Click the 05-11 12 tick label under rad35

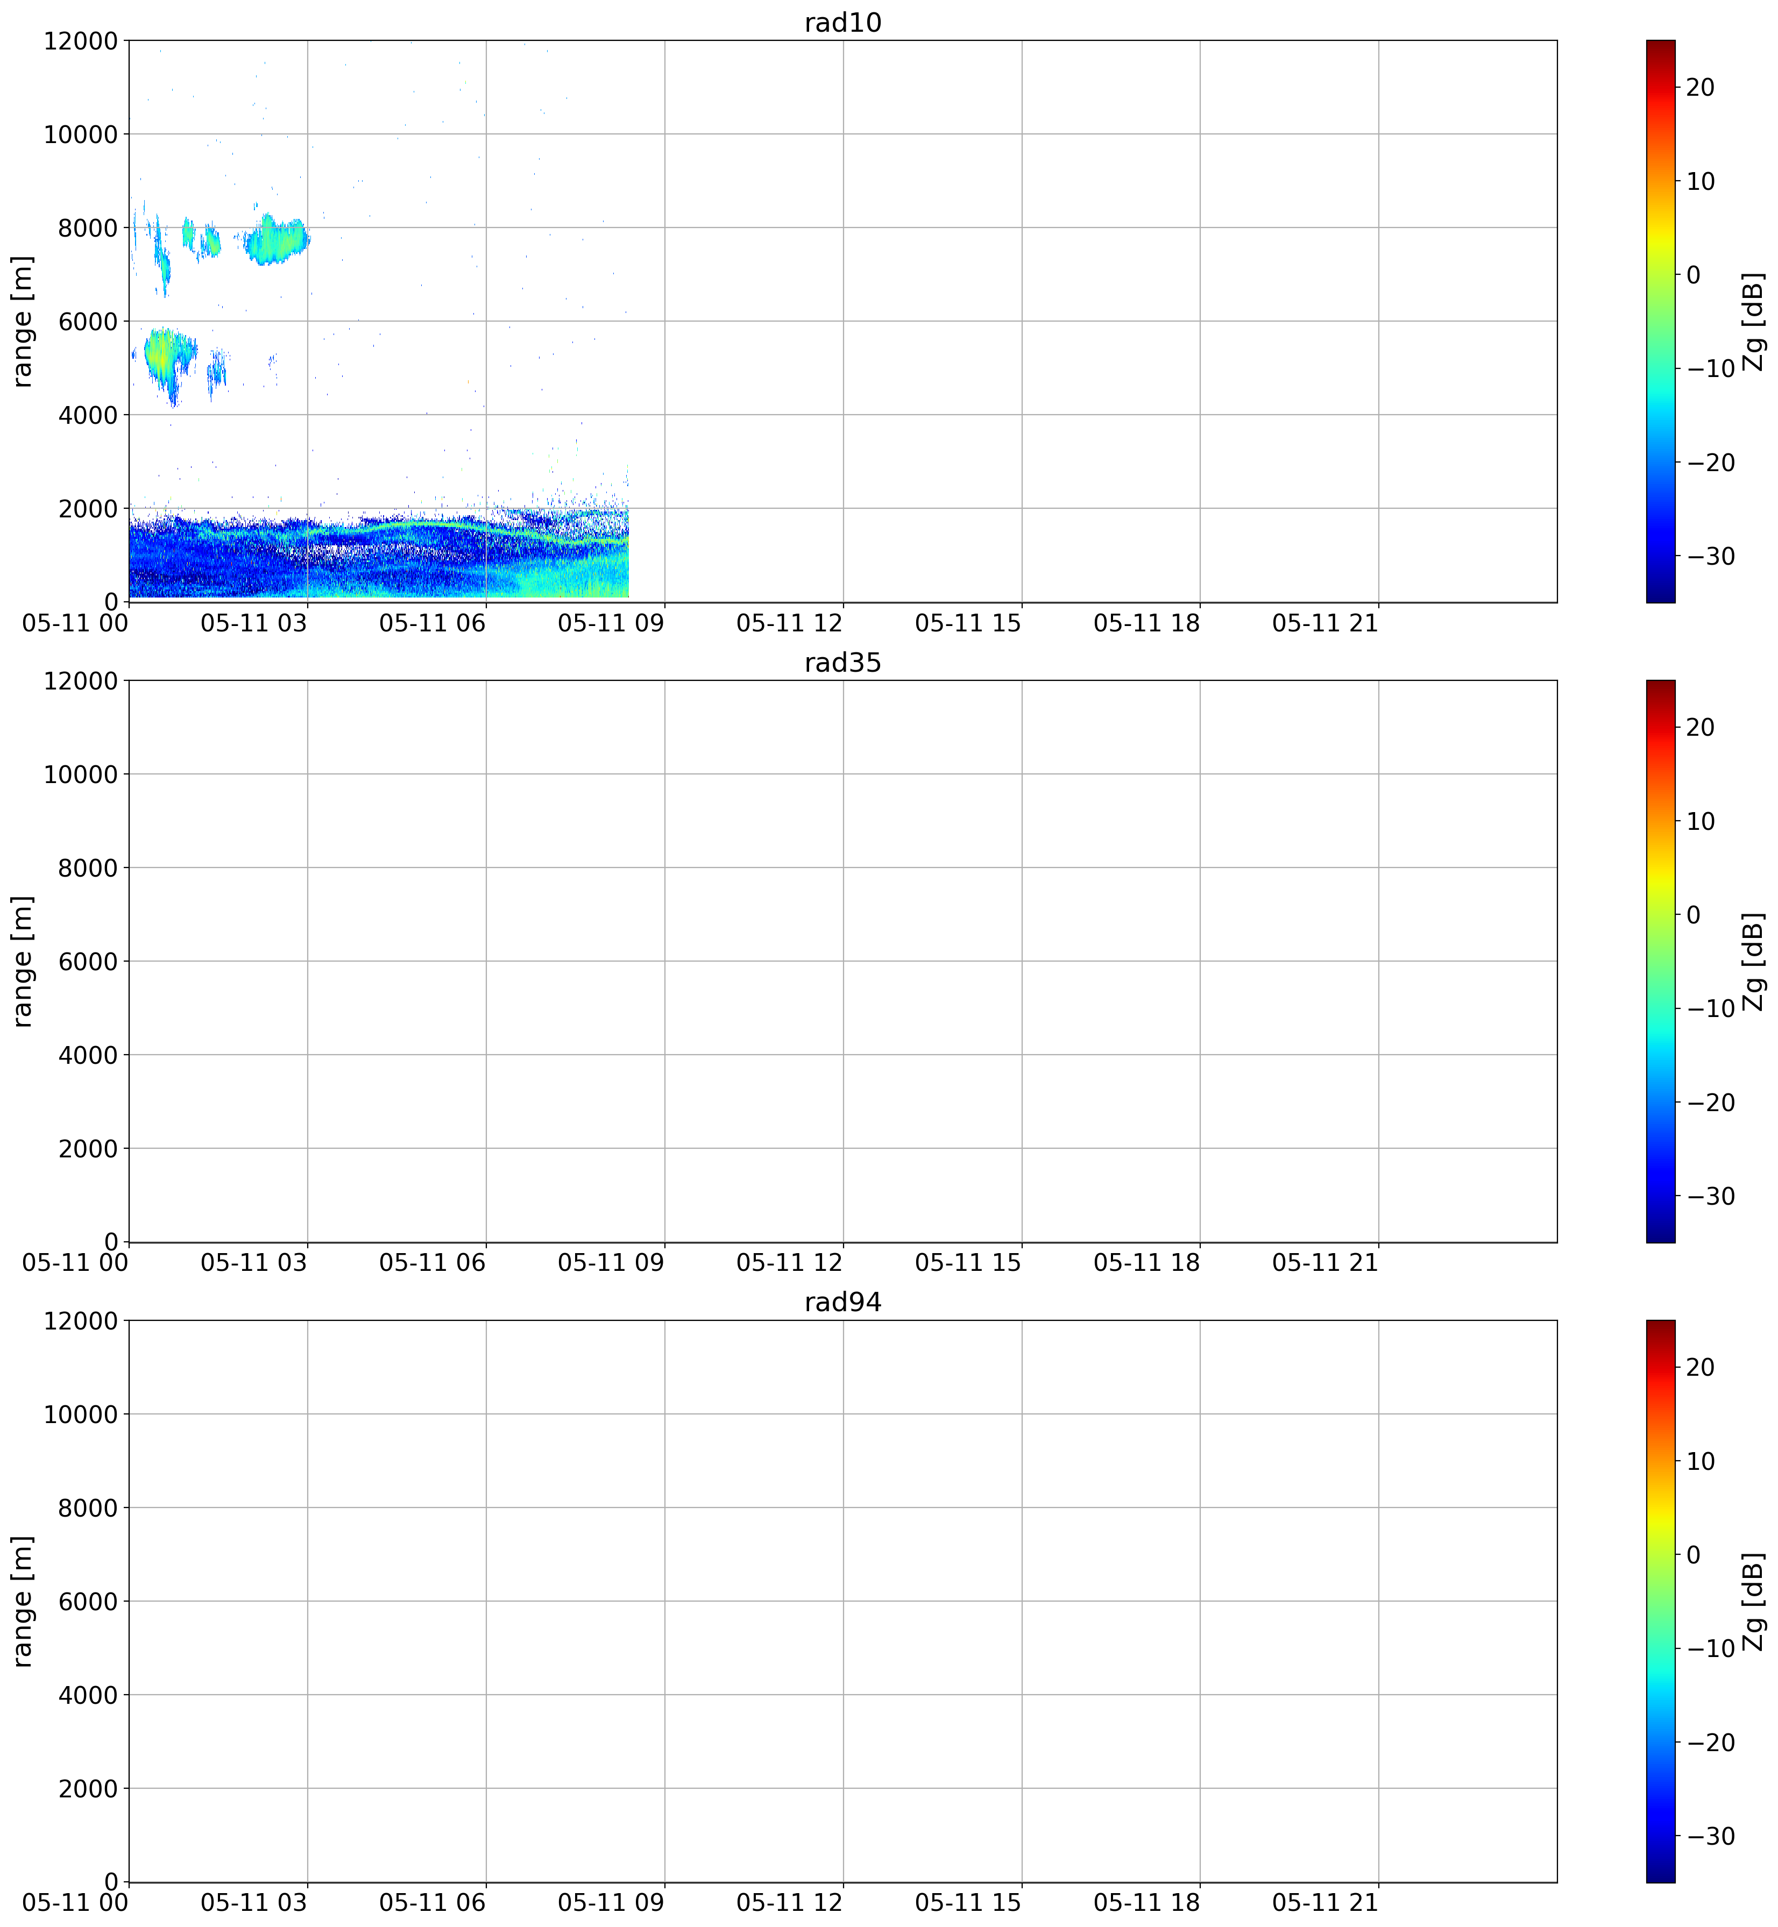790,1263
